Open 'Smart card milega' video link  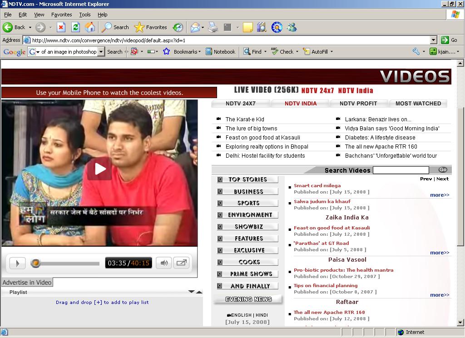pyautogui.click(x=317, y=185)
